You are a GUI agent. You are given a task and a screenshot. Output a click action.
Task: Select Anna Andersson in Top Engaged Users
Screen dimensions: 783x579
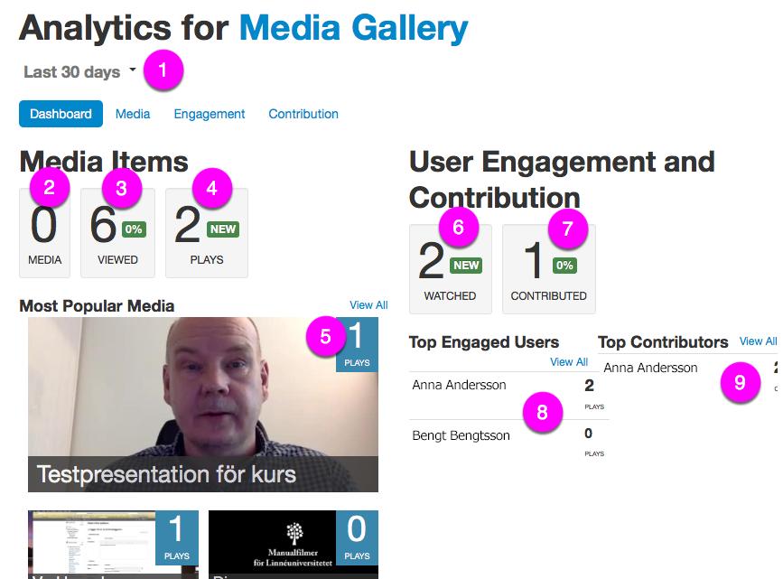(459, 385)
